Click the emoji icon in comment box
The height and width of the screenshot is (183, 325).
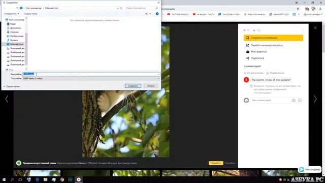300,100
